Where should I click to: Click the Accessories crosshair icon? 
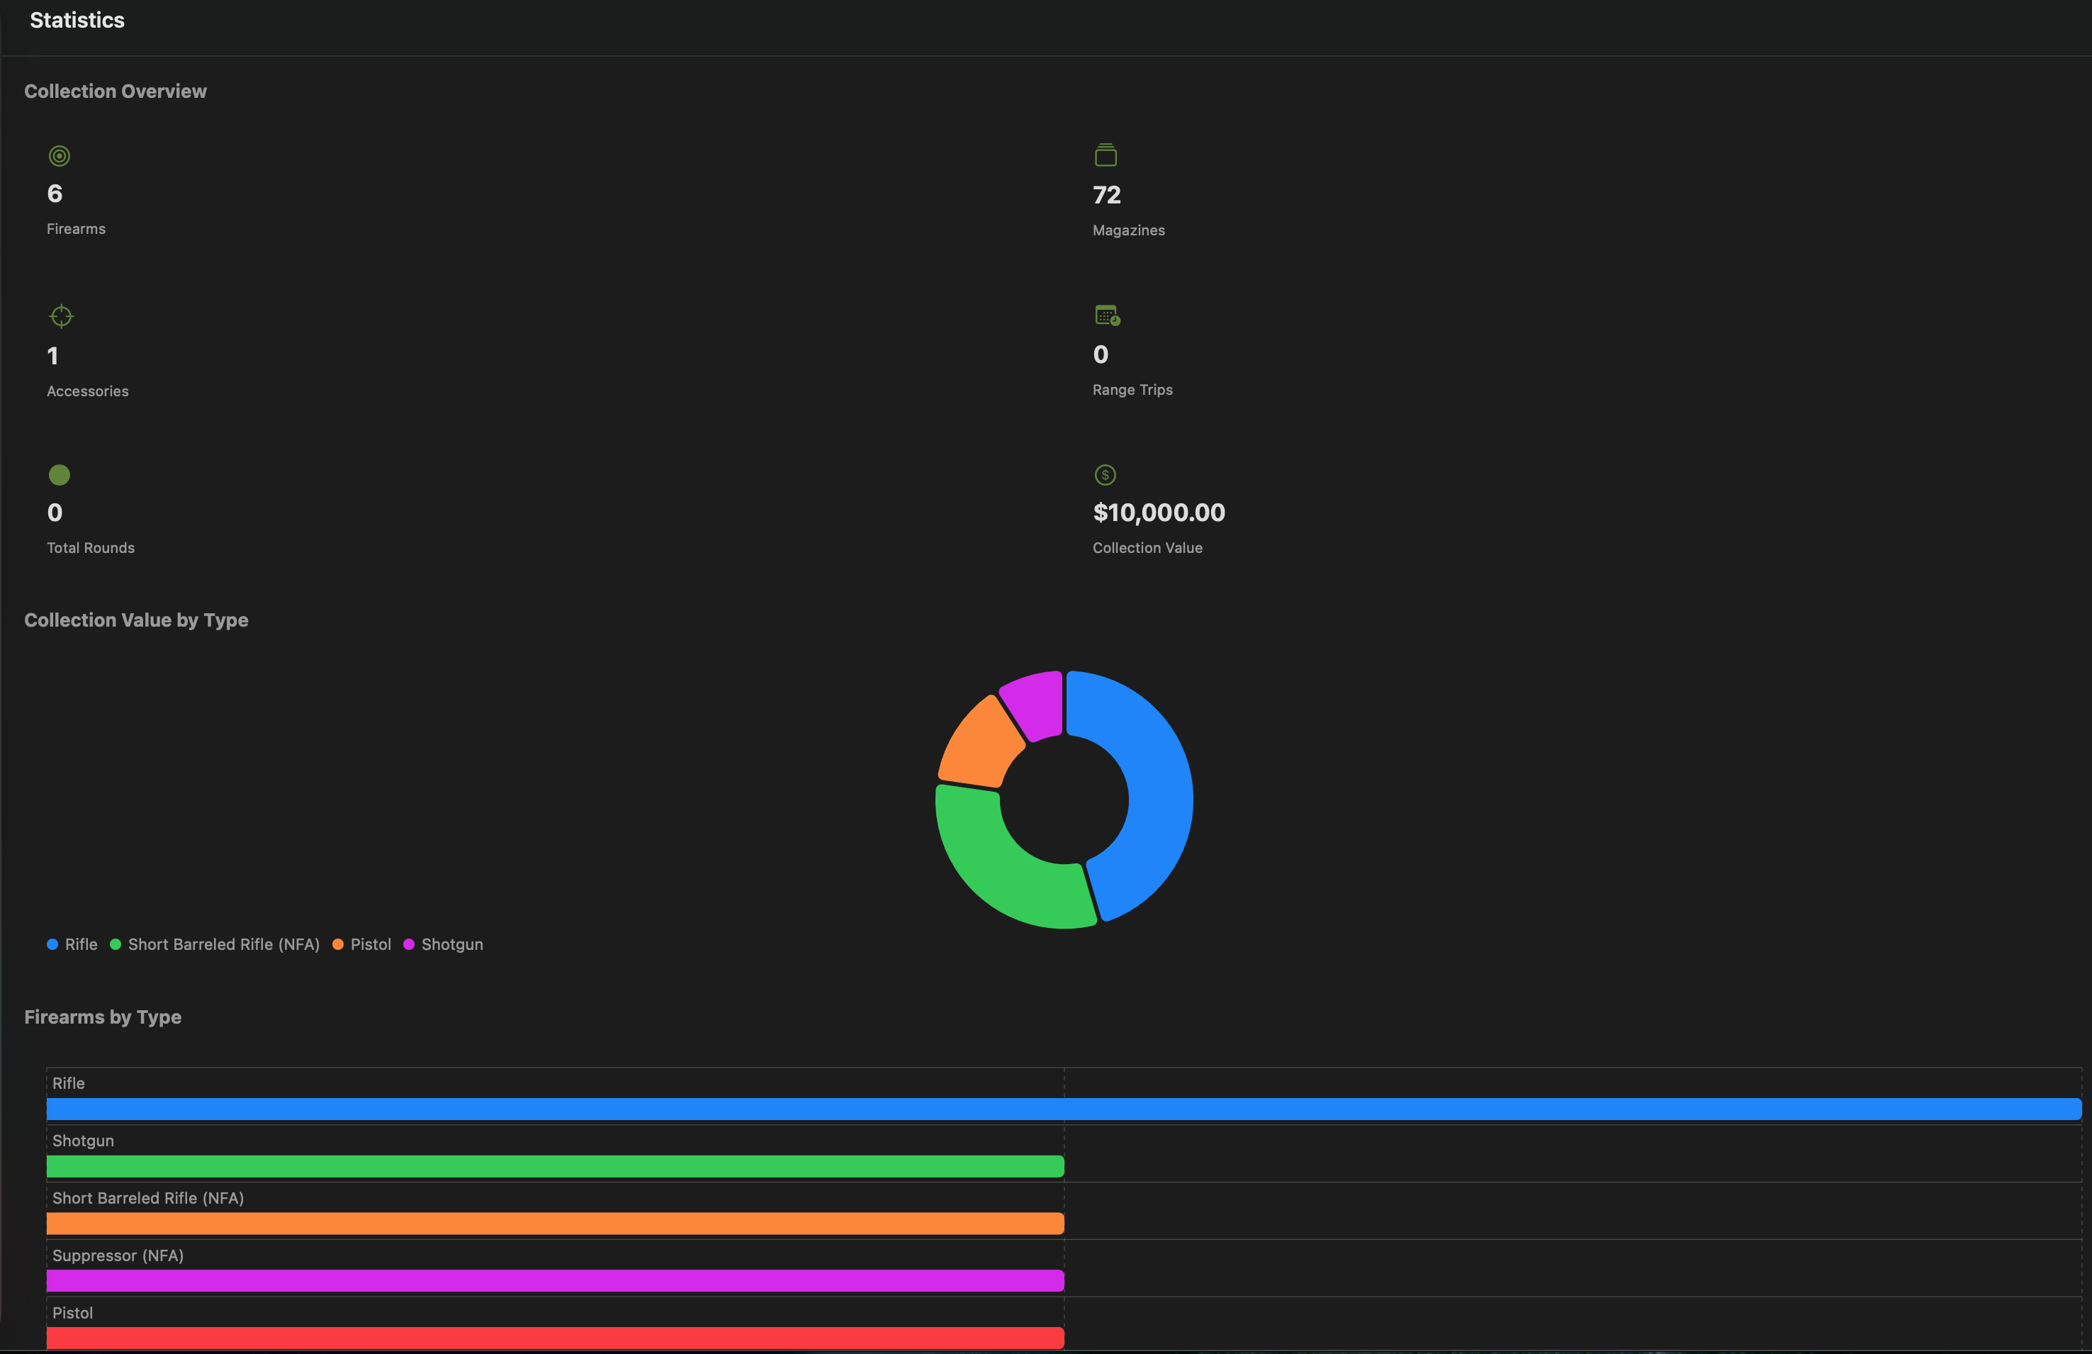coord(61,315)
